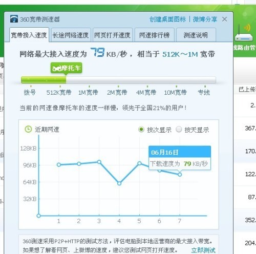Click the 微博分享 link
Image resolution: width=256 pixels, height=254 pixels.
(x=205, y=19)
